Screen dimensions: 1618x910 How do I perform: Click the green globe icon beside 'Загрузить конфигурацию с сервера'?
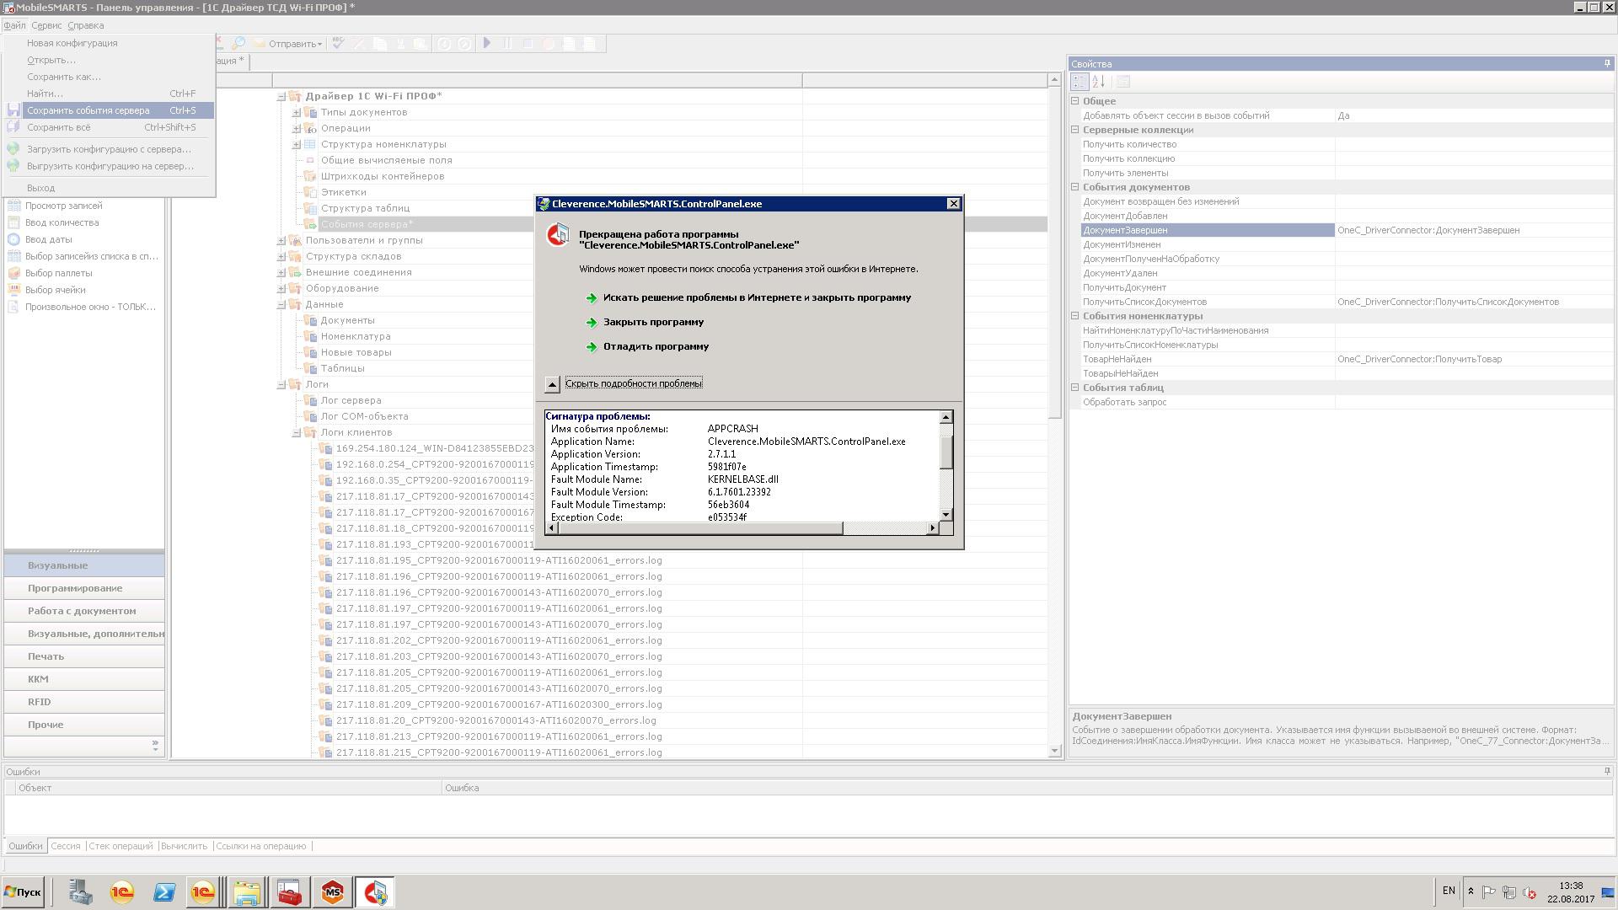tap(13, 149)
